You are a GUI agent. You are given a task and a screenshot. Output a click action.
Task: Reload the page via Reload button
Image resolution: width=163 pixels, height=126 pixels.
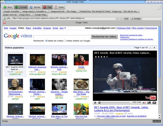click(x=35, y=7)
